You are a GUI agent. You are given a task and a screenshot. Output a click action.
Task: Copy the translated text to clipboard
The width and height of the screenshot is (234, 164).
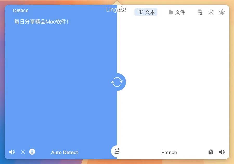(x=211, y=152)
